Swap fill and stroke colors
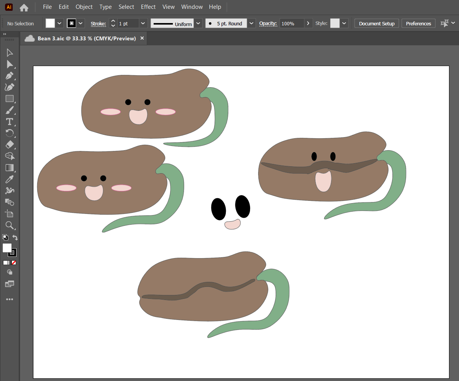The width and height of the screenshot is (459, 381). click(15, 237)
